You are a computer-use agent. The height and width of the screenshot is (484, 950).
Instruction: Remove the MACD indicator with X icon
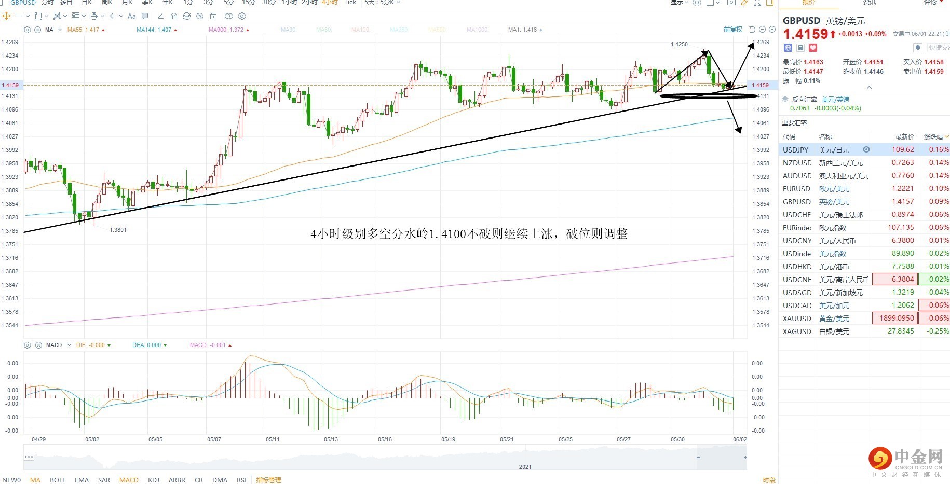(x=38, y=345)
